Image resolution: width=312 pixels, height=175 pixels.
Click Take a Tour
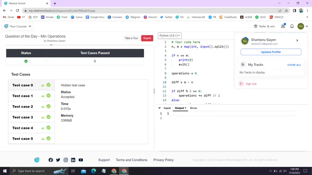coord(131,38)
